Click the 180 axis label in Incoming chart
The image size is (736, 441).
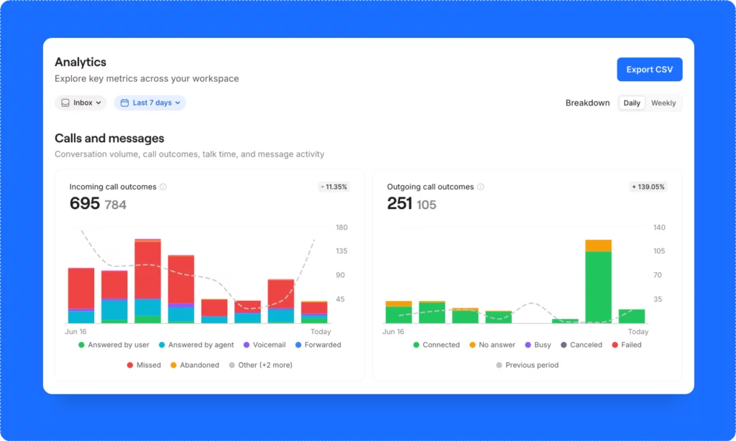tap(341, 228)
